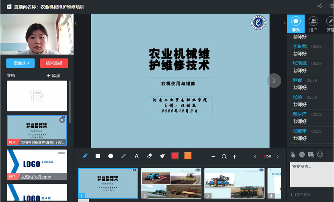Screen dimensions: 334x202
Task: Collapse the left panel with the chevron
Action: point(76,23)
